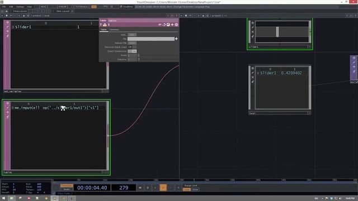This screenshot has height=201, width=358.
Task: Set Range Limit to Once
Action: [195, 189]
